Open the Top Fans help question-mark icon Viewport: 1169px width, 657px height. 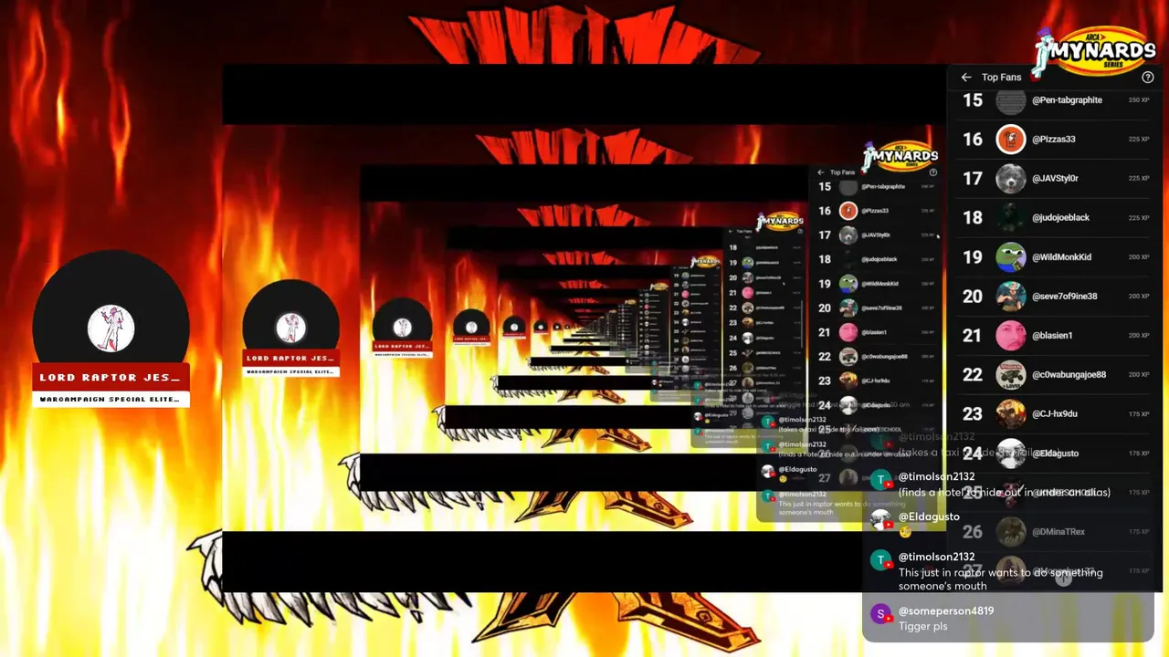coord(1148,78)
